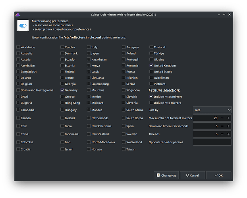Tick the France checkbox
This screenshot has height=198, width=247.
click(x=62, y=78)
